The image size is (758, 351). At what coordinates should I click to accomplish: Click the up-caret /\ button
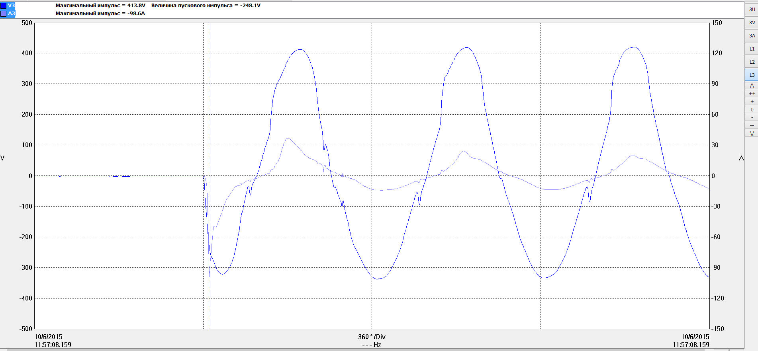752,86
